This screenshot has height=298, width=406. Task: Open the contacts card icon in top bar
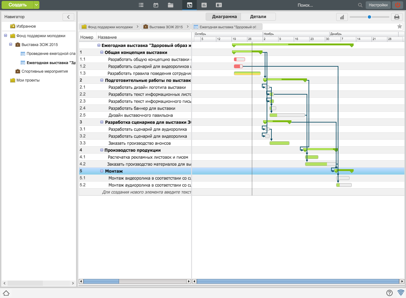(x=219, y=5)
